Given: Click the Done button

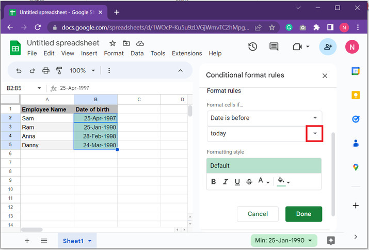Looking at the screenshot, I should click(303, 214).
